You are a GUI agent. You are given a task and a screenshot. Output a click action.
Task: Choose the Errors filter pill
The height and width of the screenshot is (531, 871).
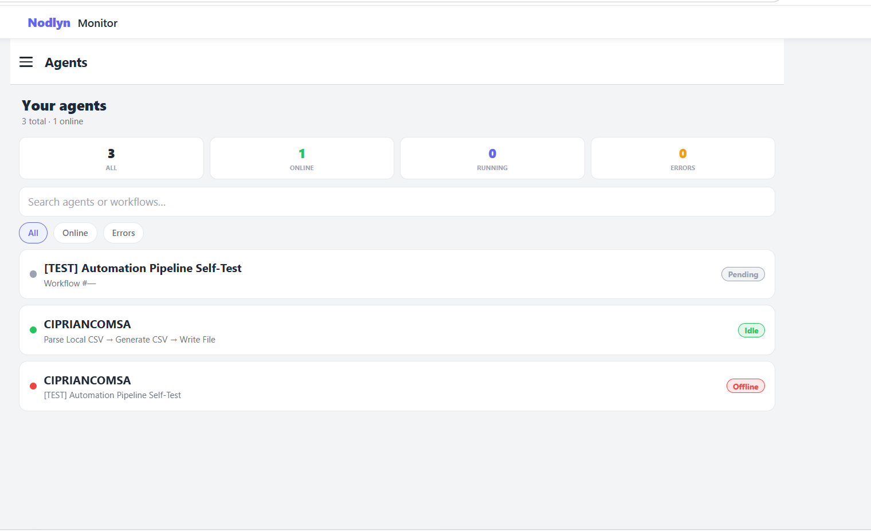(x=123, y=233)
